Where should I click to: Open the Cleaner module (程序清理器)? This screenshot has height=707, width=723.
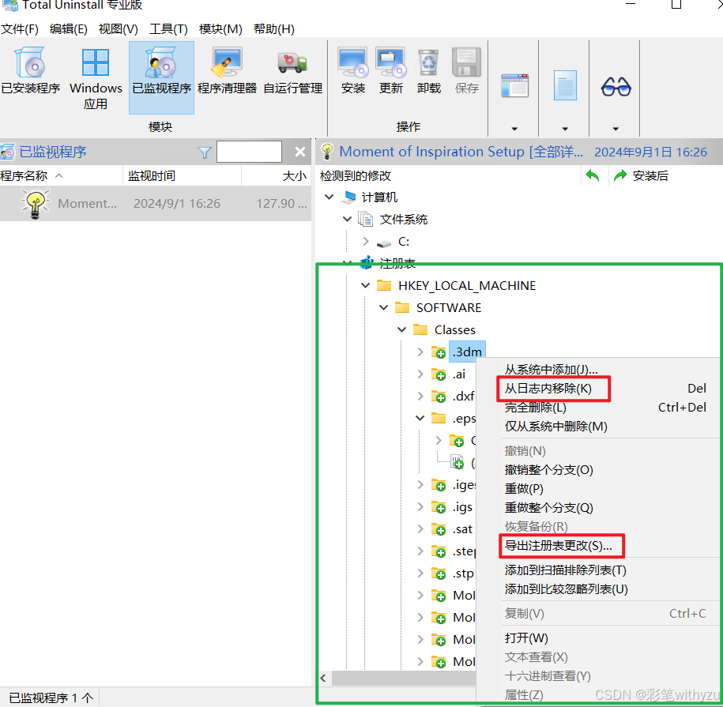coord(227,70)
